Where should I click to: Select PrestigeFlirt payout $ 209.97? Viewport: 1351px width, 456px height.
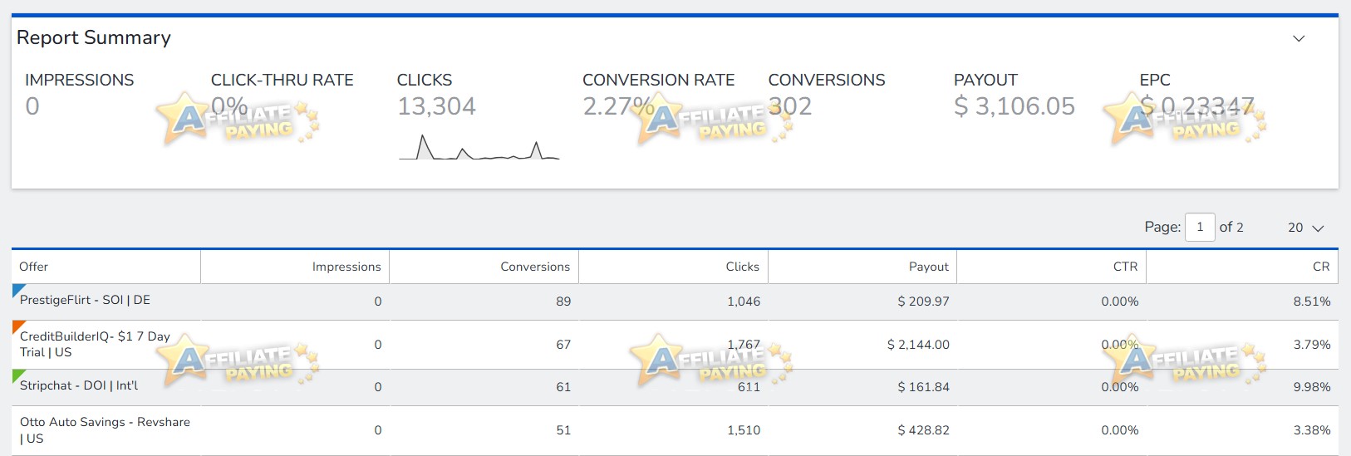coord(923,302)
